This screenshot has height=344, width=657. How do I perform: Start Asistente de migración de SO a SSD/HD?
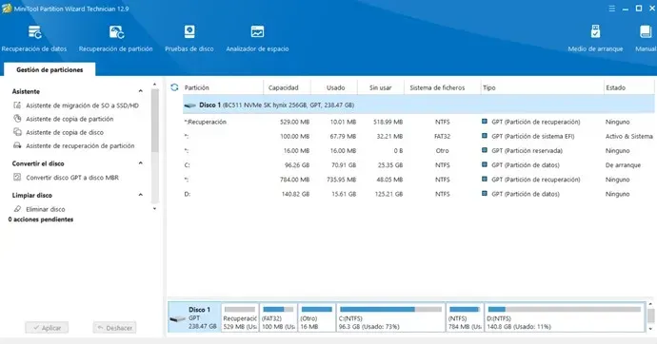click(82, 105)
